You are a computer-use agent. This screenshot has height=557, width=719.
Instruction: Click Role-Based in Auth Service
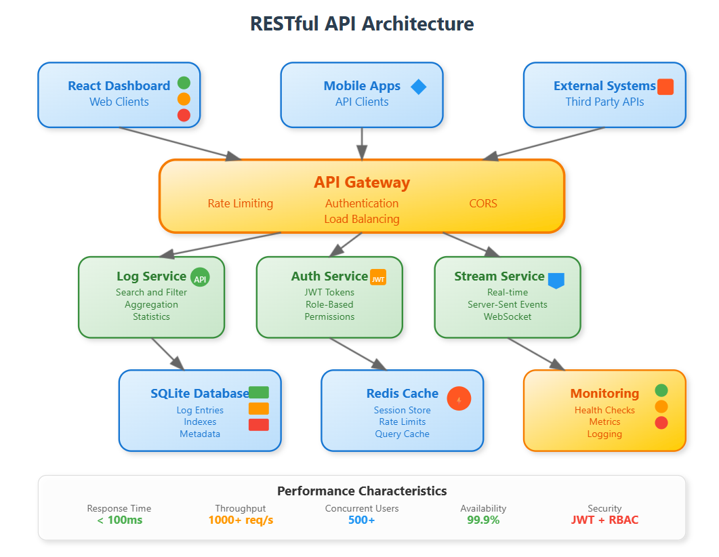[329, 304]
